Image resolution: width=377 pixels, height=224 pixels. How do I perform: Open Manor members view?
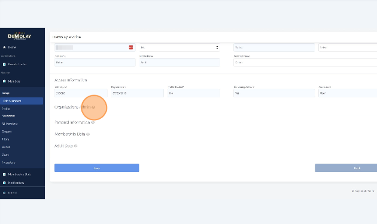[6, 147]
